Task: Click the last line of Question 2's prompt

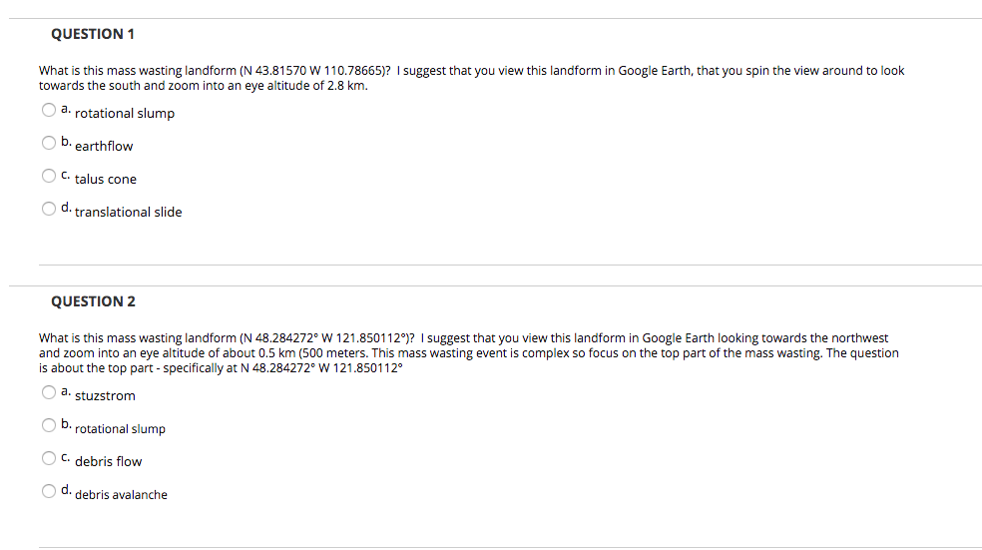Action: click(x=221, y=368)
